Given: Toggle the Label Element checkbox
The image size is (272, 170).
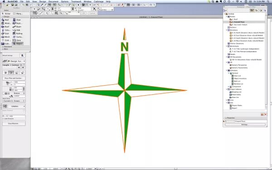Looking at the screenshot, I should 3,119.
